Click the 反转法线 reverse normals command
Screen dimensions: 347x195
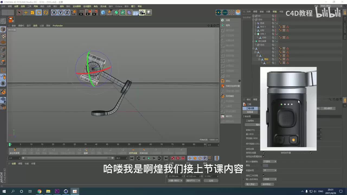[144, 151]
